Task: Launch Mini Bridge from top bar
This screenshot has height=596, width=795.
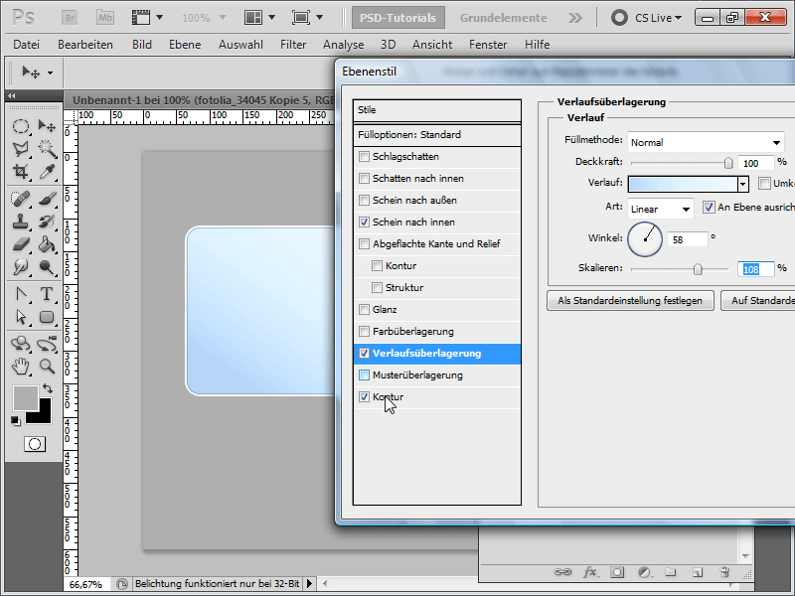Action: coord(105,18)
